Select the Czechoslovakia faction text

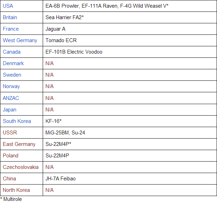(20, 167)
